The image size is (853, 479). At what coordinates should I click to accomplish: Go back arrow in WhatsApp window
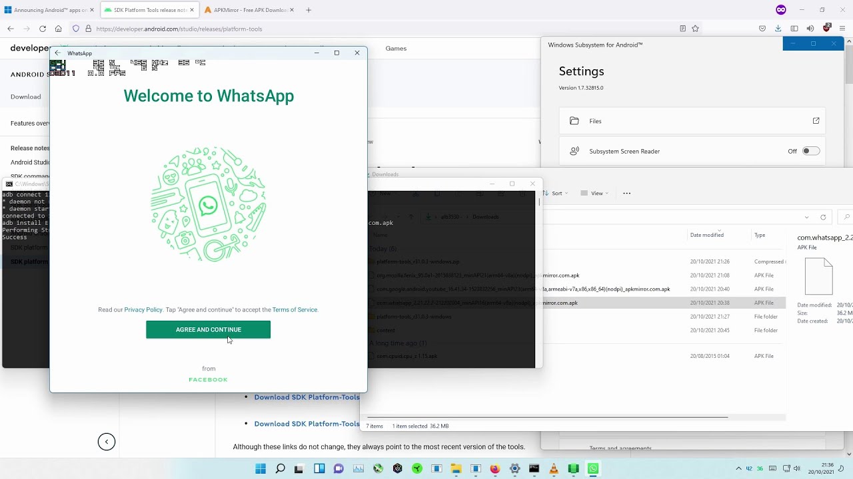tap(58, 53)
